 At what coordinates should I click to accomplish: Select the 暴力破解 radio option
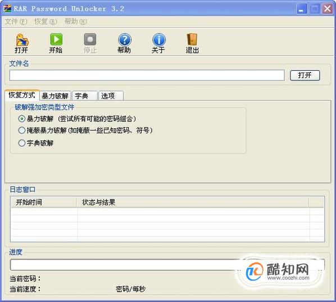22,119
